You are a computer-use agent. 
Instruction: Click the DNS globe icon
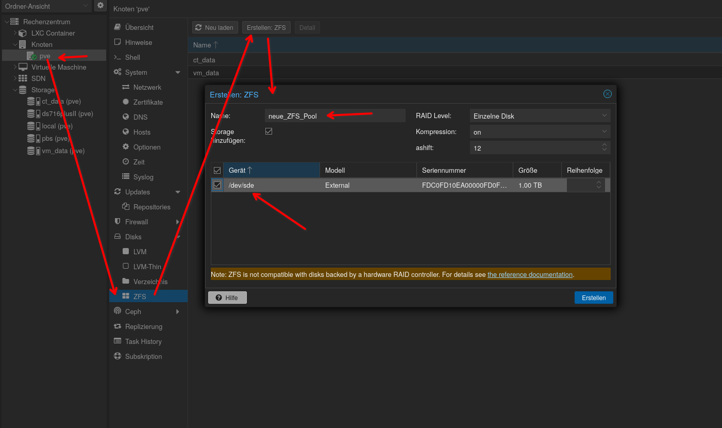pos(126,117)
